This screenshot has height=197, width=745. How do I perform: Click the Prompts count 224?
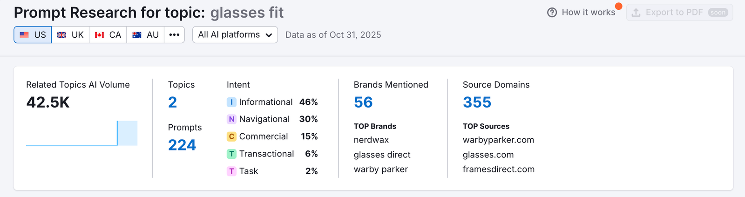[182, 145]
